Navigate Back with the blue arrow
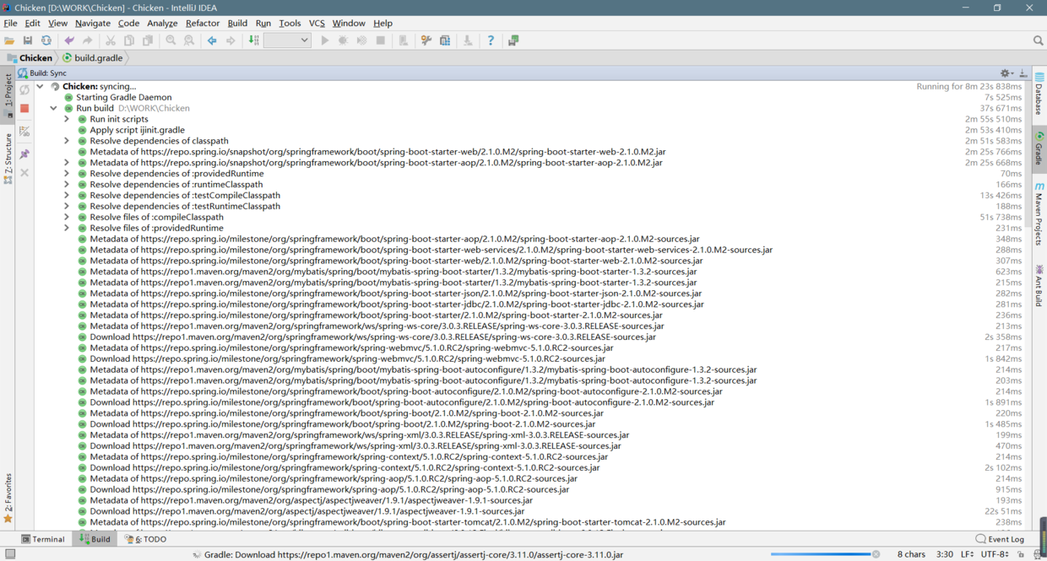The height and width of the screenshot is (561, 1047). pyautogui.click(x=212, y=40)
